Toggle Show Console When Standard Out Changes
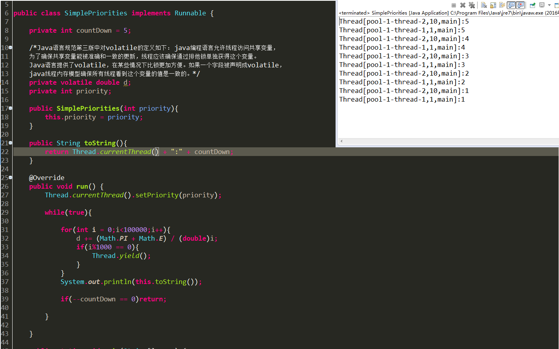559x349 pixels. [x=511, y=5]
